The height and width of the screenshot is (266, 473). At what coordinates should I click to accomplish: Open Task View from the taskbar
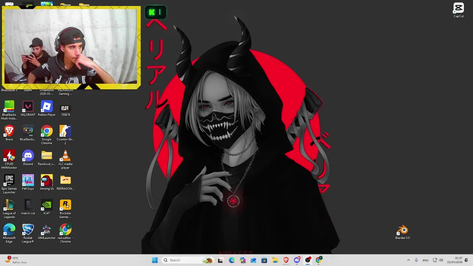point(221,260)
